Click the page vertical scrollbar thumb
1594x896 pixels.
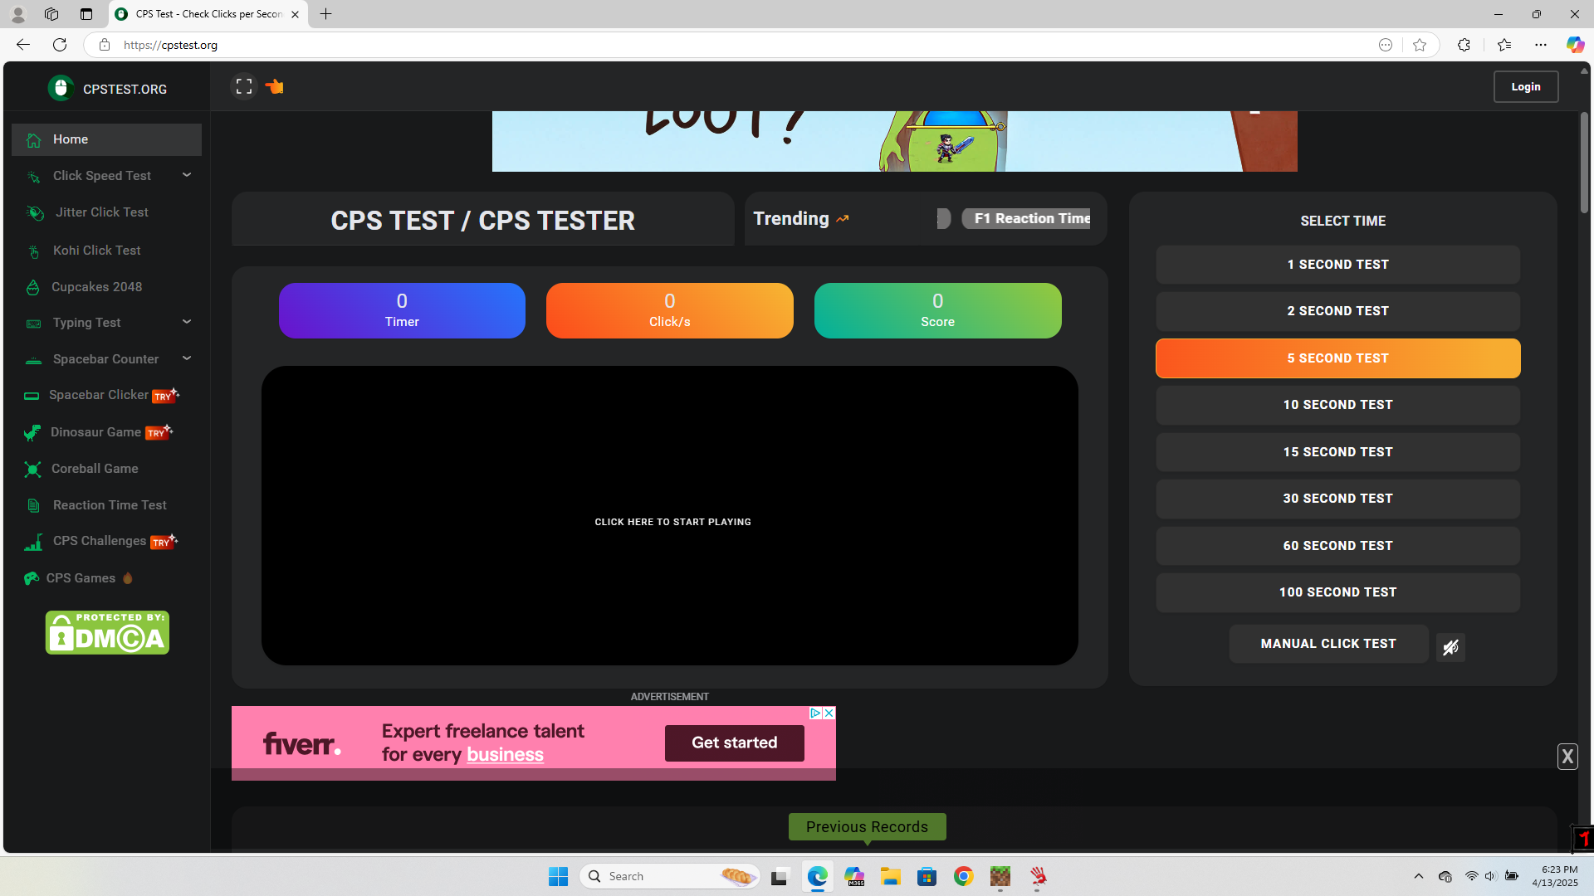(x=1584, y=162)
